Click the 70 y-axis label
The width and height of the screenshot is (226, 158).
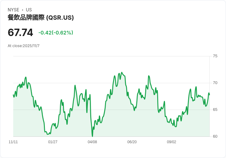click(215, 83)
